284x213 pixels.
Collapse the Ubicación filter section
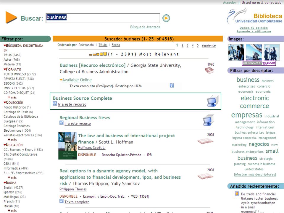[x=5, y=145]
